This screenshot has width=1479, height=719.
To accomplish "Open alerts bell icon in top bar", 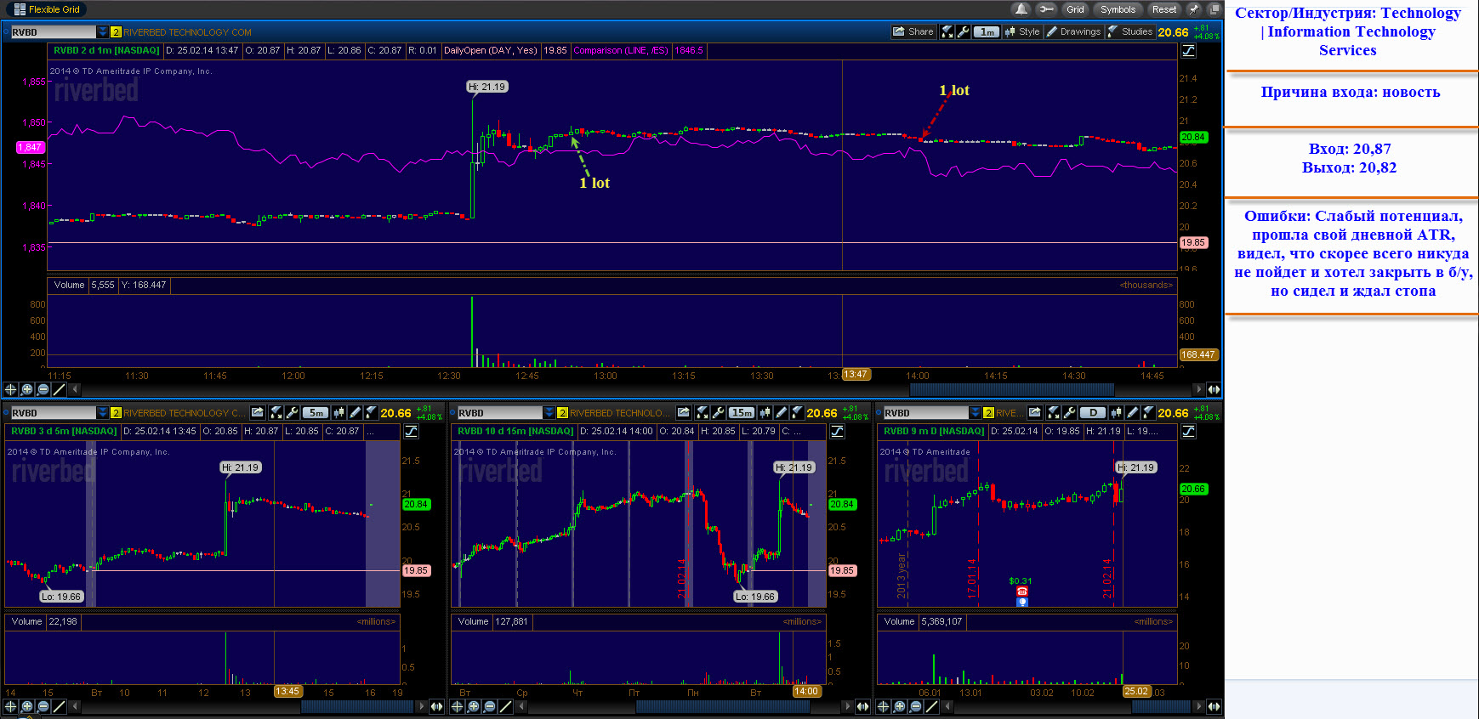I will (1021, 9).
